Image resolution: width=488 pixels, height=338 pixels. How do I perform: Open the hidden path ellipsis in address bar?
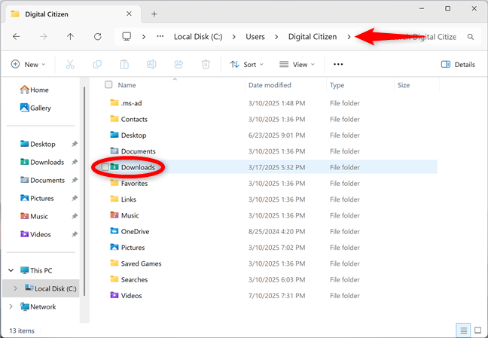(x=160, y=36)
